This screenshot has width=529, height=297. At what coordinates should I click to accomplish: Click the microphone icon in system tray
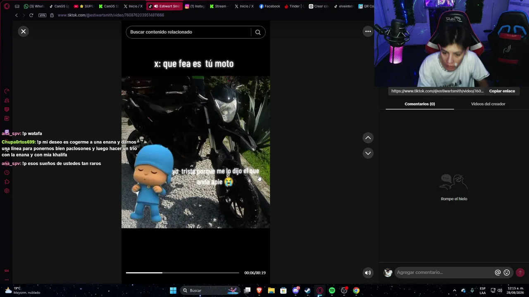[472, 290]
